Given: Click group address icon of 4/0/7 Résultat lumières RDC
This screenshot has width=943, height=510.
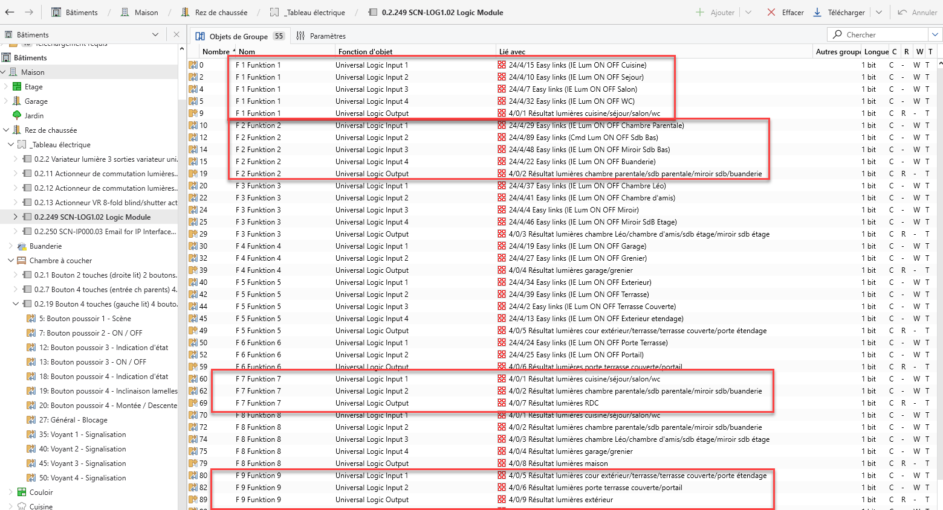Looking at the screenshot, I should coord(502,403).
